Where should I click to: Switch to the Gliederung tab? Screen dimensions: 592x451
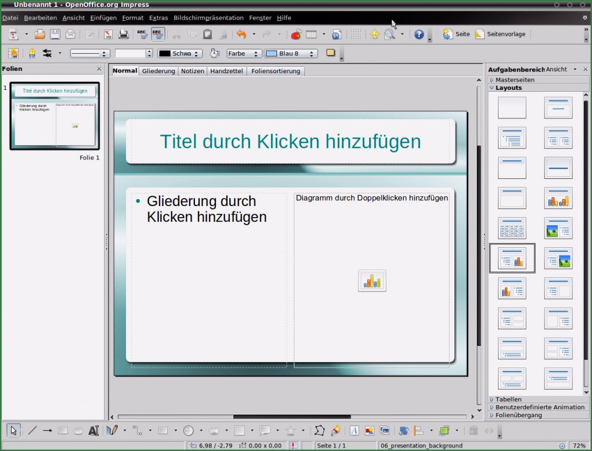[x=159, y=71]
